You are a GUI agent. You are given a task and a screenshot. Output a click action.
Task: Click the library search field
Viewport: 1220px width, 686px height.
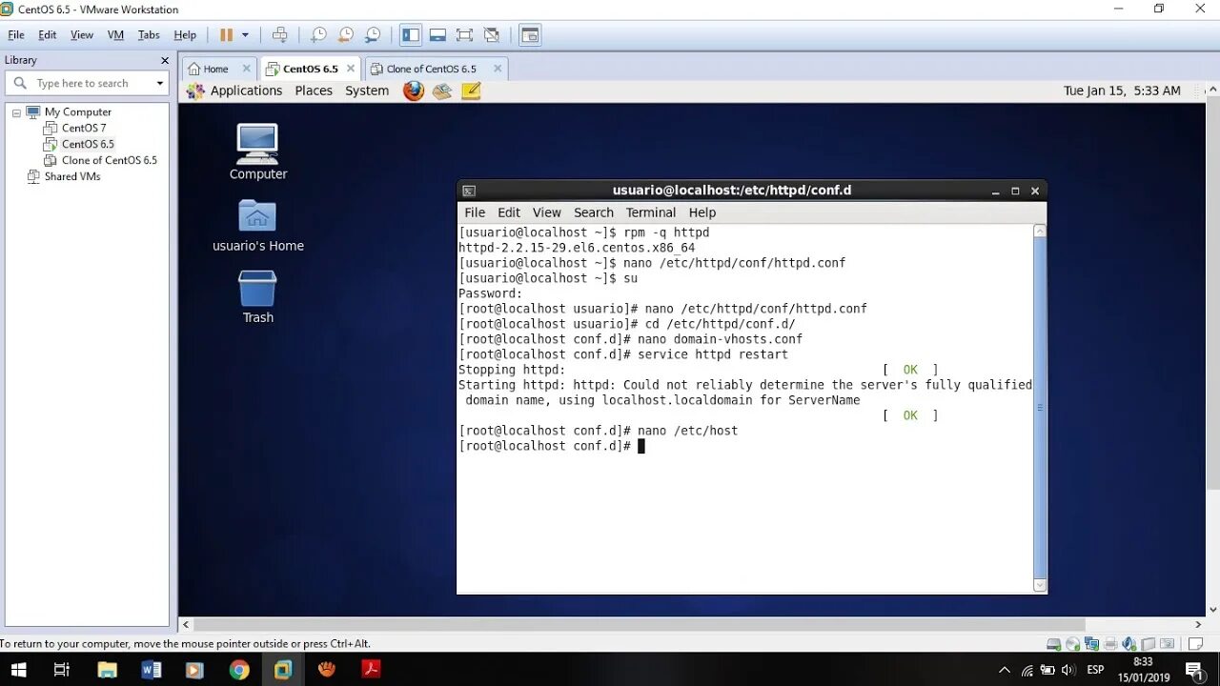coord(87,84)
